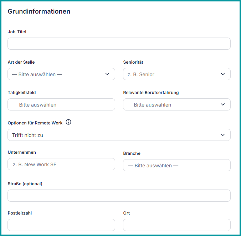Focus the Job-Titel text input
This screenshot has width=241, height=236.
tap(119, 44)
